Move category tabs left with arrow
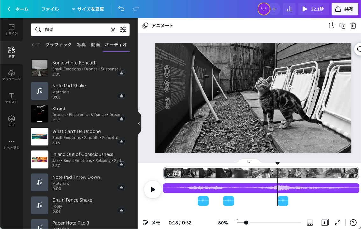 pos(33,45)
